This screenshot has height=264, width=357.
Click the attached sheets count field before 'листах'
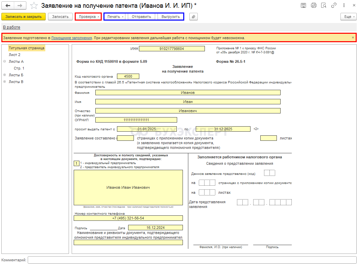coord(269,138)
